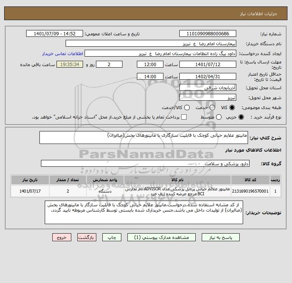Click the response deadline date 1401/07/12
292x283 pixels.
point(208,64)
